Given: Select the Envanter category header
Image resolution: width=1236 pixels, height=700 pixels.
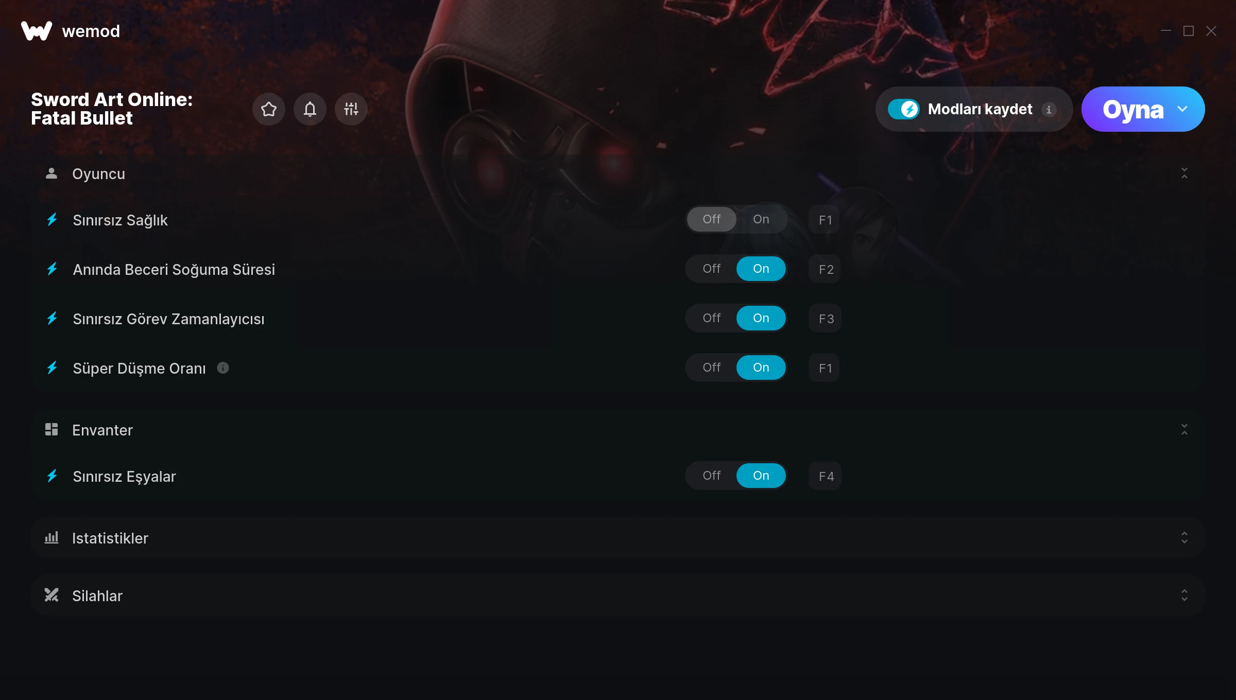Looking at the screenshot, I should click(618, 430).
